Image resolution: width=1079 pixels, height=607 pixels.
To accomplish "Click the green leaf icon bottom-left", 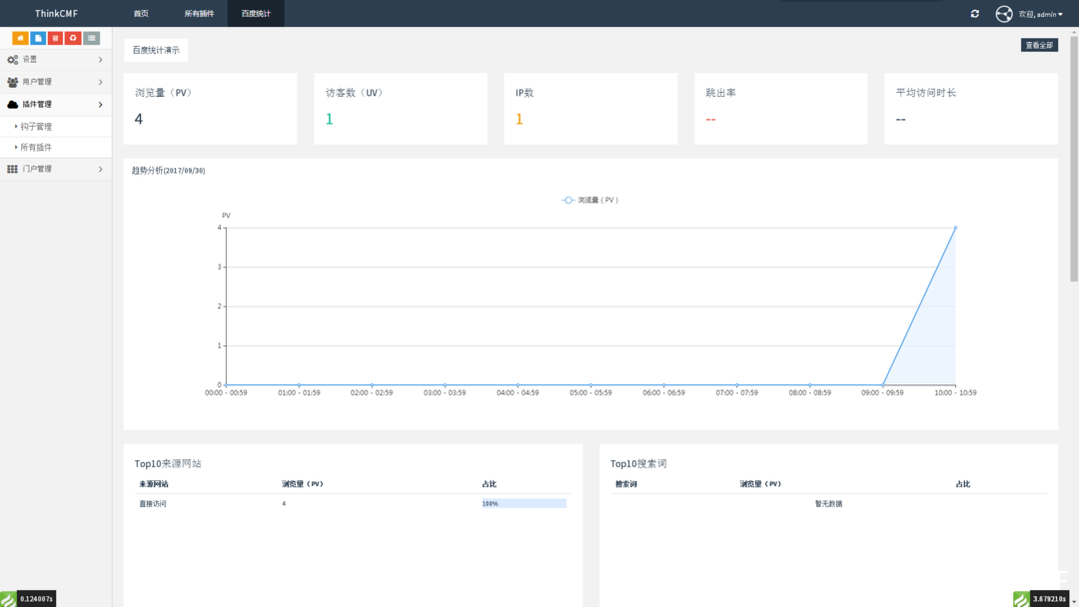I will pyautogui.click(x=8, y=599).
